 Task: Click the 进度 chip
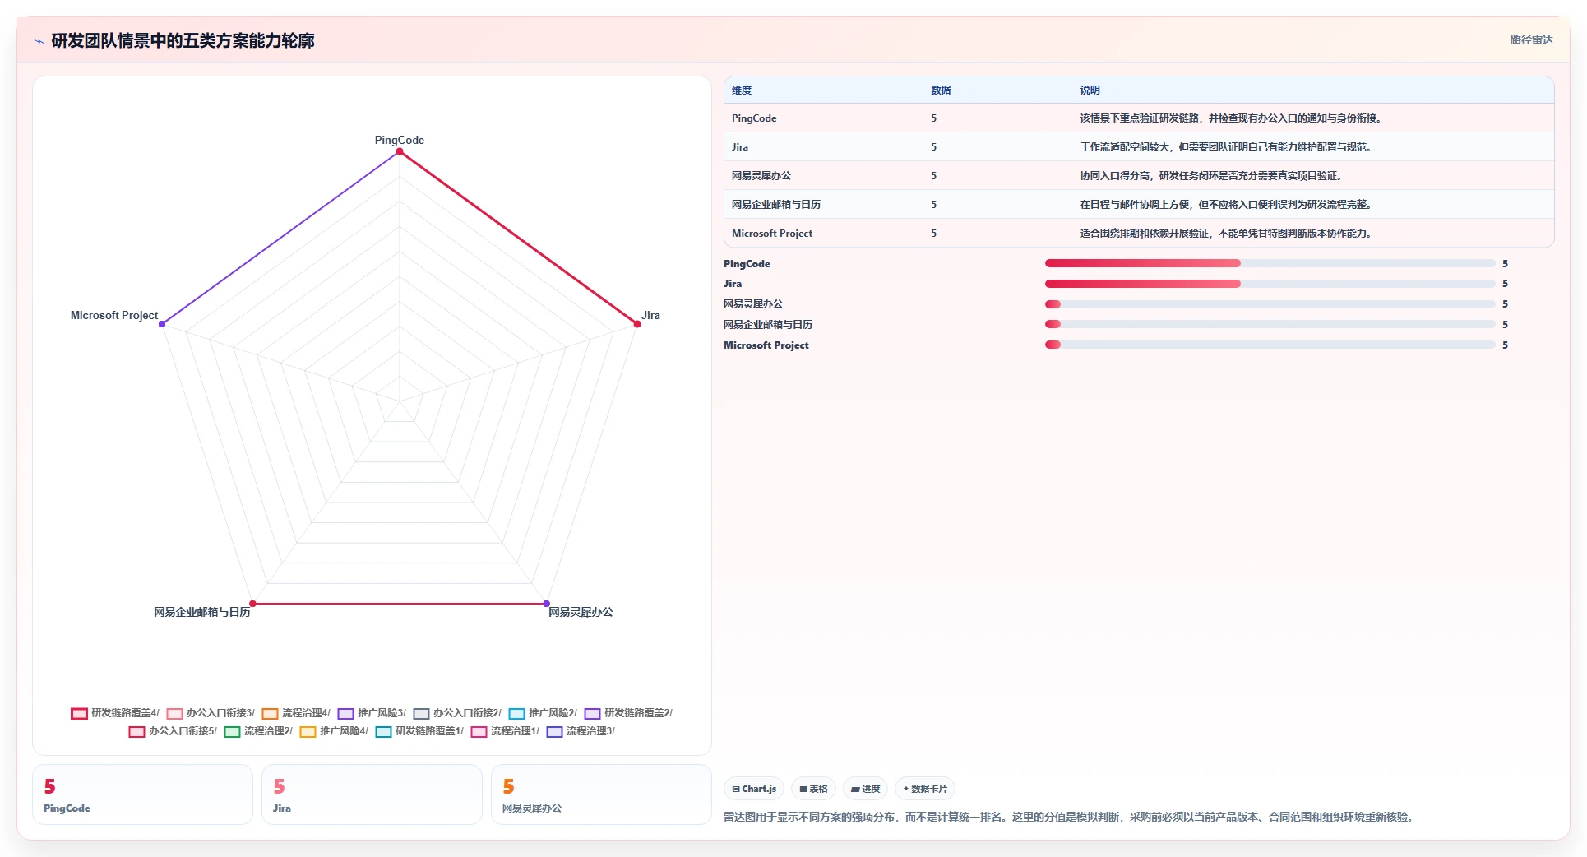click(x=865, y=789)
